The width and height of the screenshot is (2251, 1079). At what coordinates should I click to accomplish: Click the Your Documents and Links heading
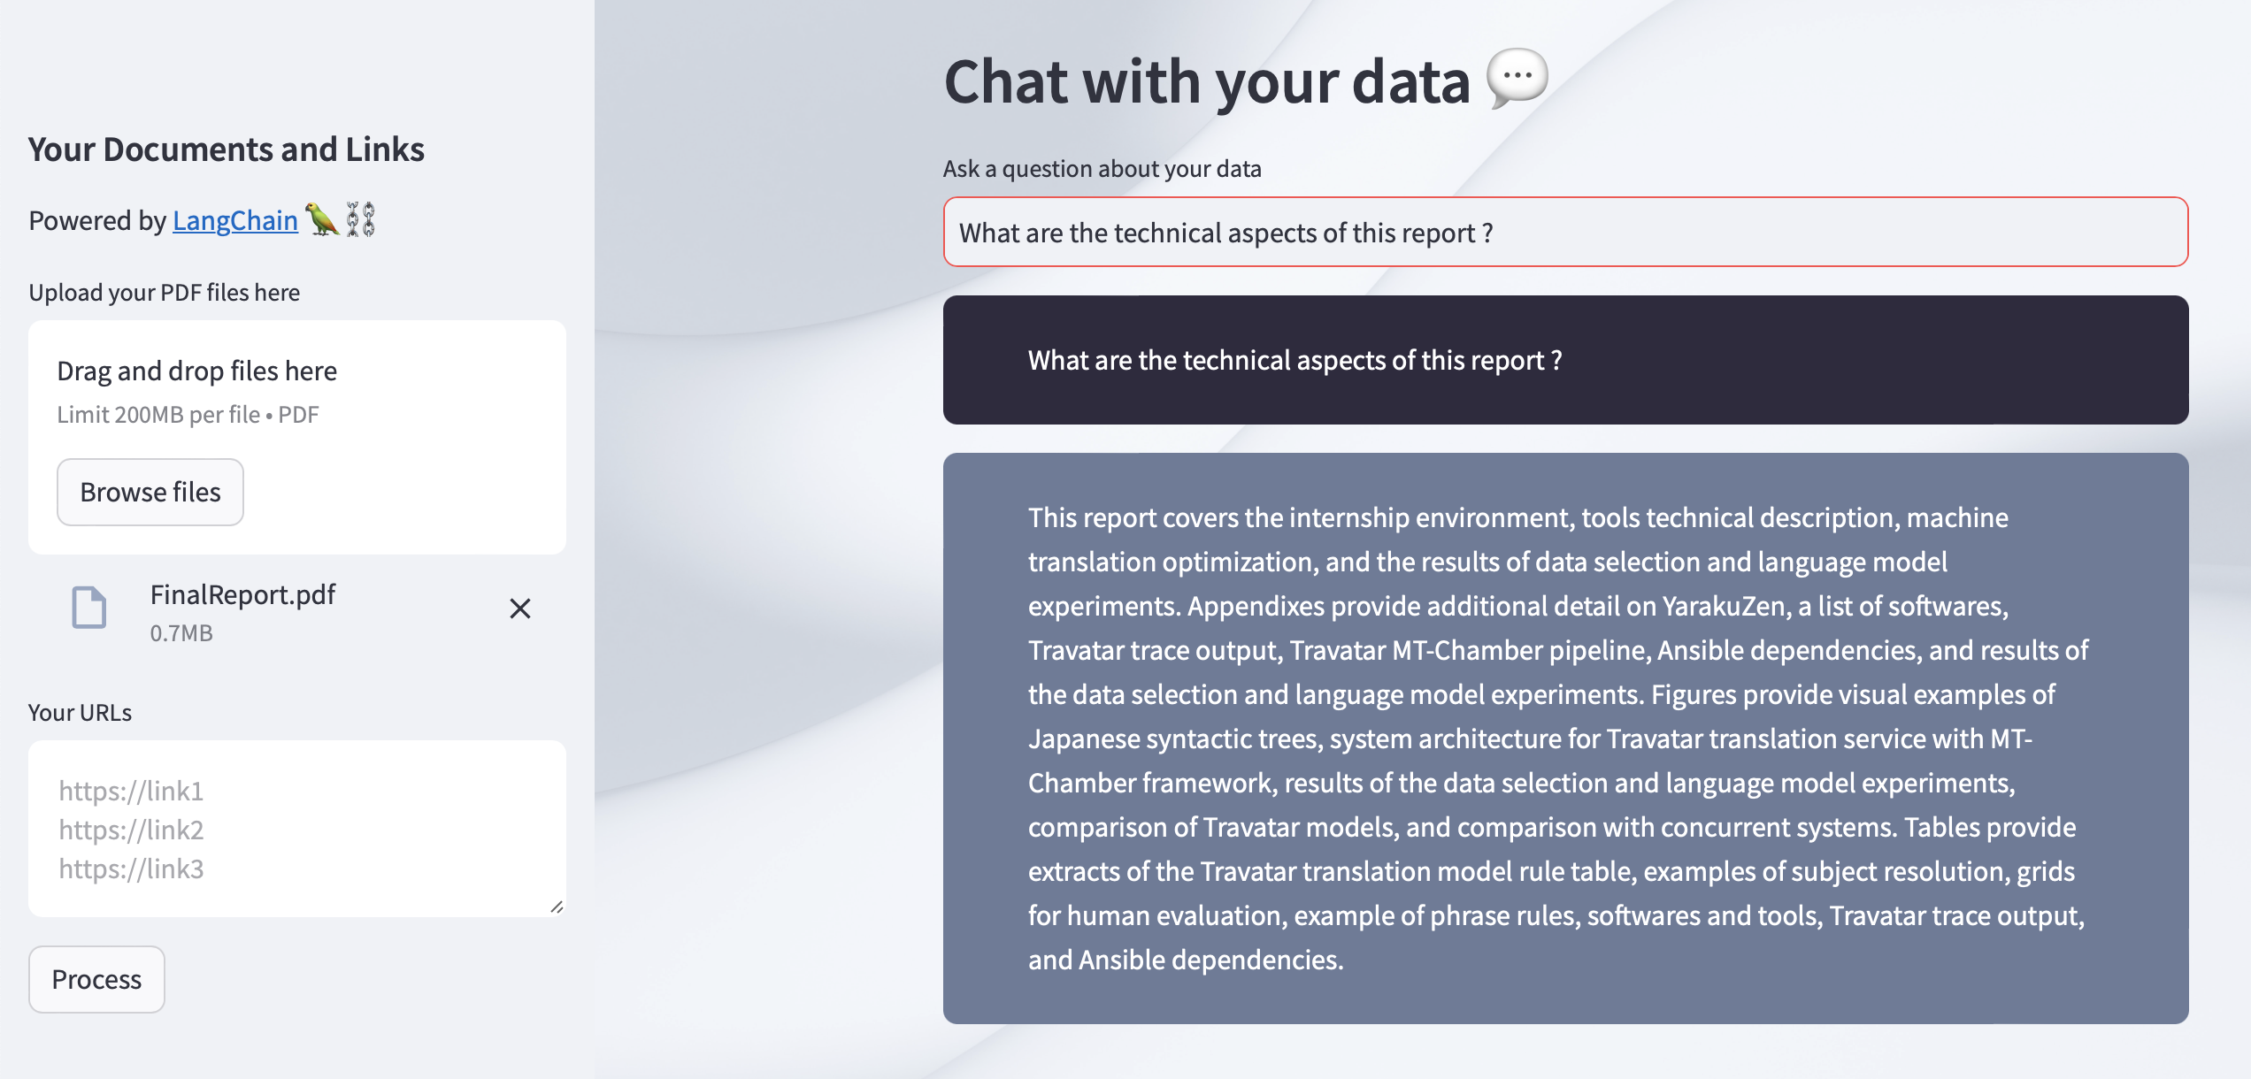227,149
